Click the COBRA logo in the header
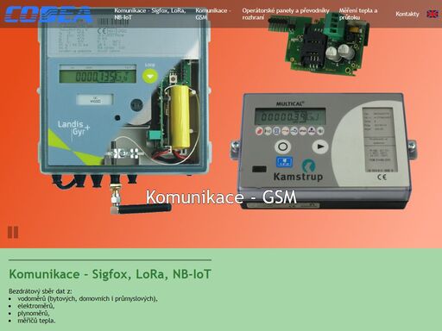This screenshot has height=331, width=442. 48,15
